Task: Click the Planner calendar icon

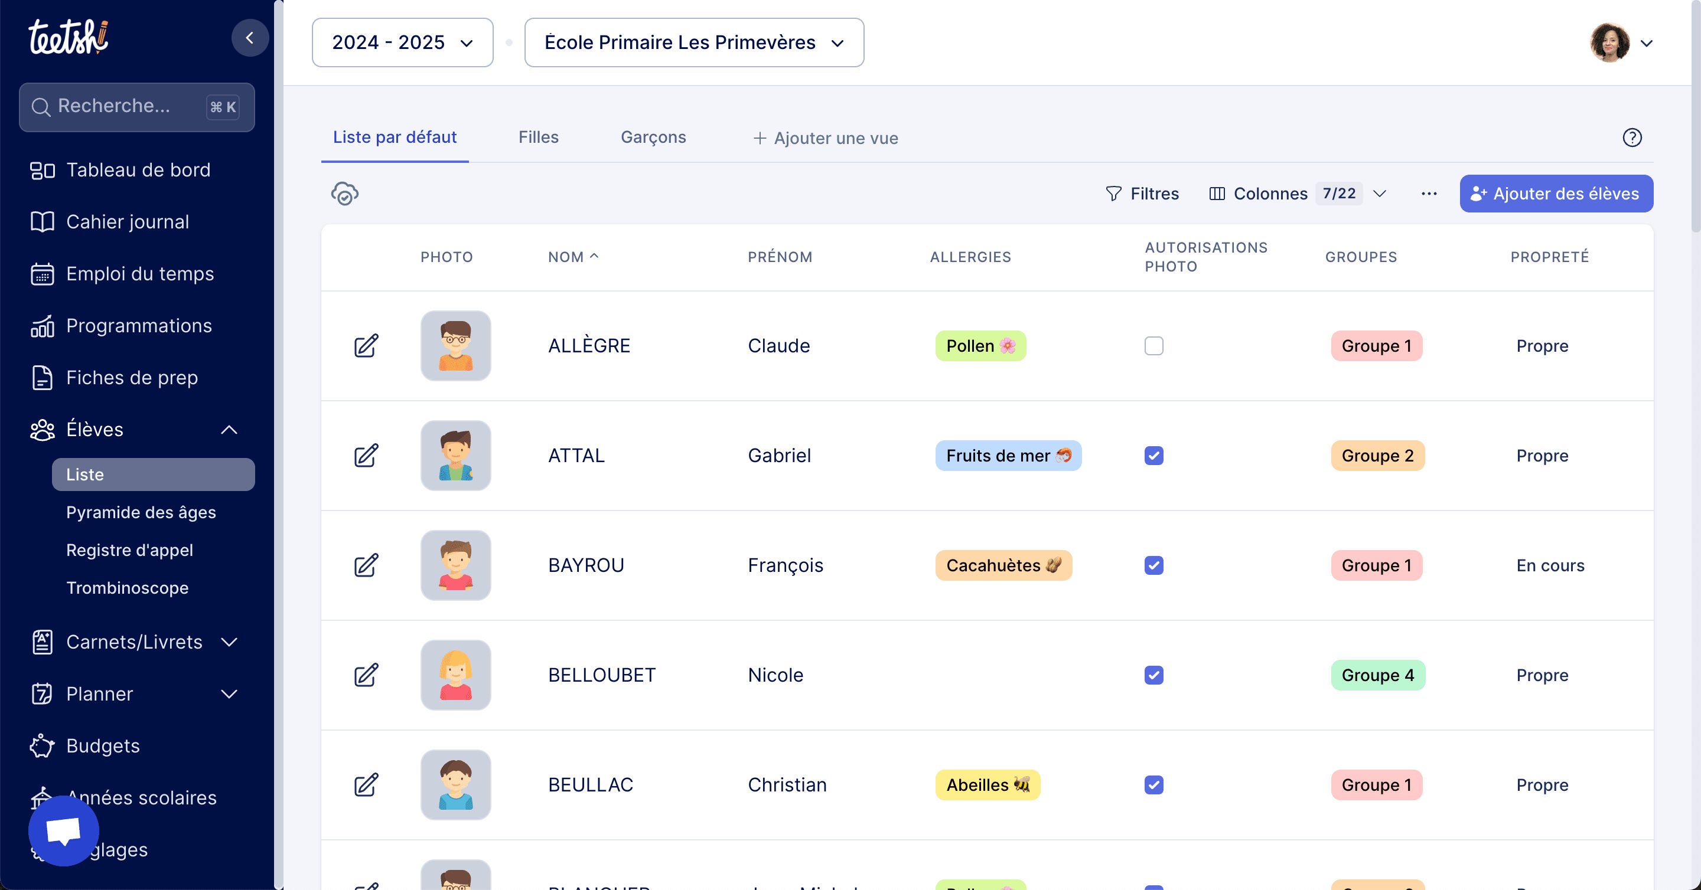Action: coord(41,694)
